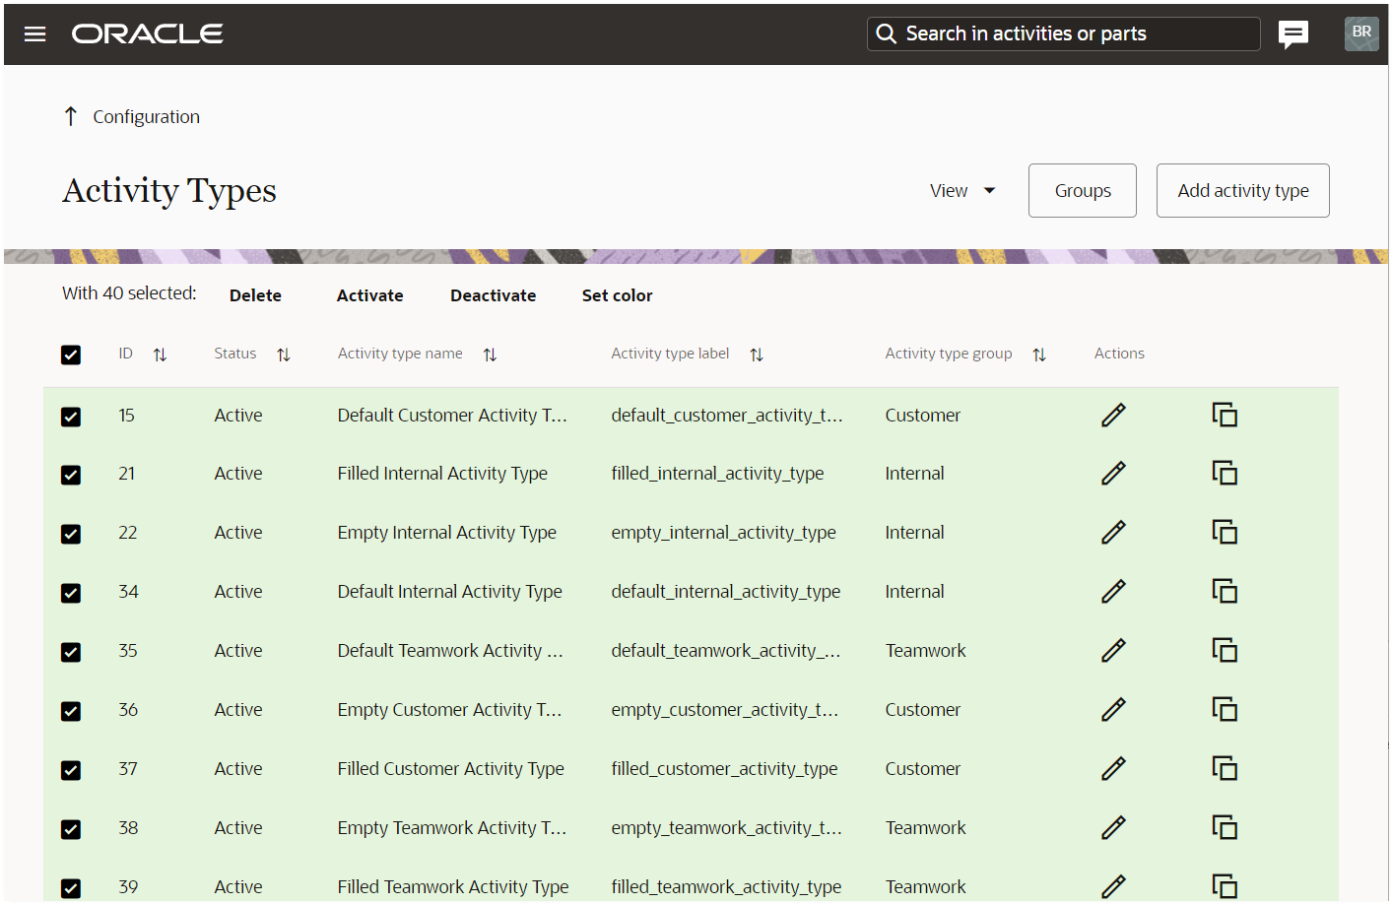Edit the Empty Internal Activity Type row
This screenshot has height=904, width=1392.
tap(1113, 533)
